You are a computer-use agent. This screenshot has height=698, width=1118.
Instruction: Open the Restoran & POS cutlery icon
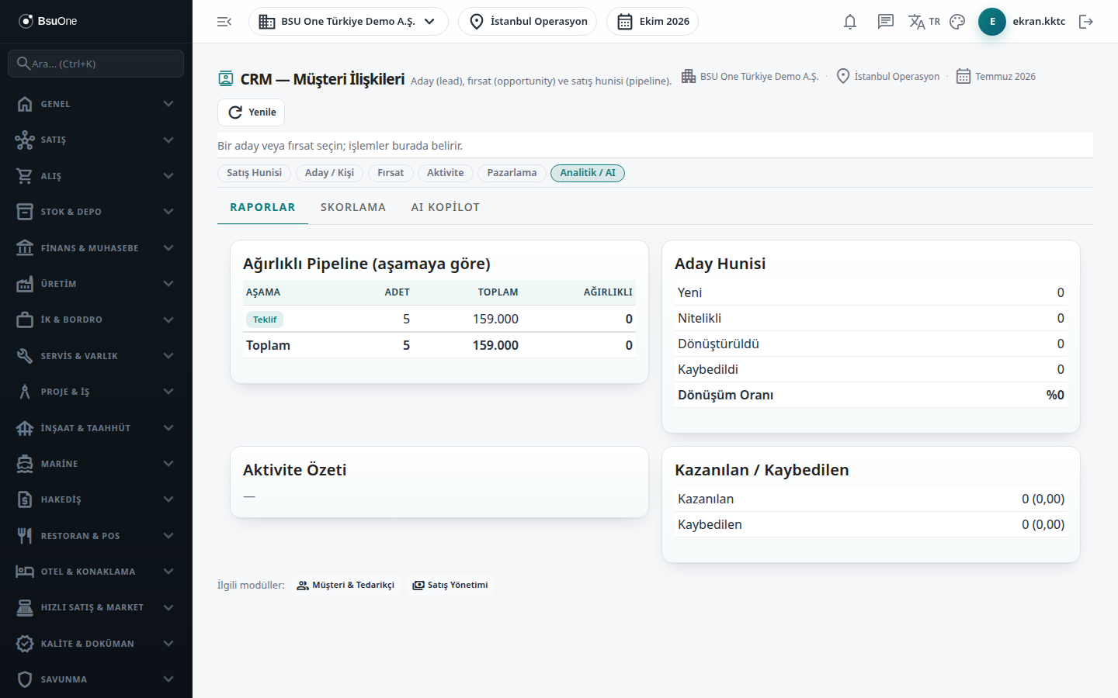pos(25,536)
